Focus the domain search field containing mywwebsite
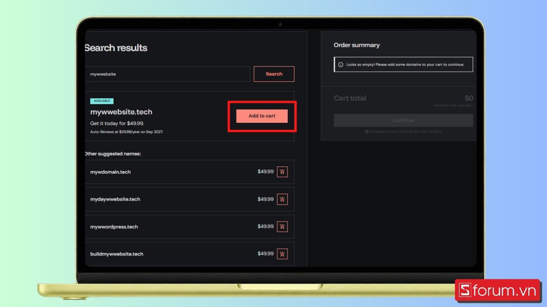547x307 pixels. 167,74
